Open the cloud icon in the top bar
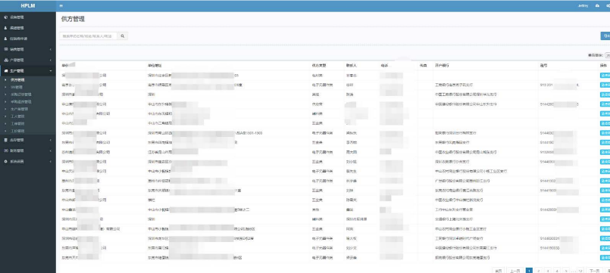Image resolution: width=610 pixels, height=273 pixels. (x=597, y=6)
